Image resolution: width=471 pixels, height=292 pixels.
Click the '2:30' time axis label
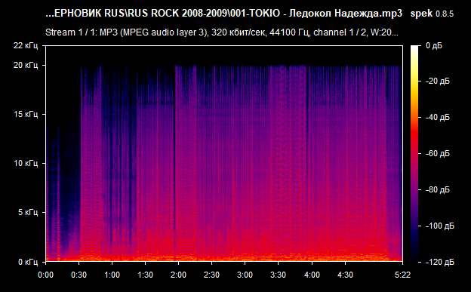point(212,275)
